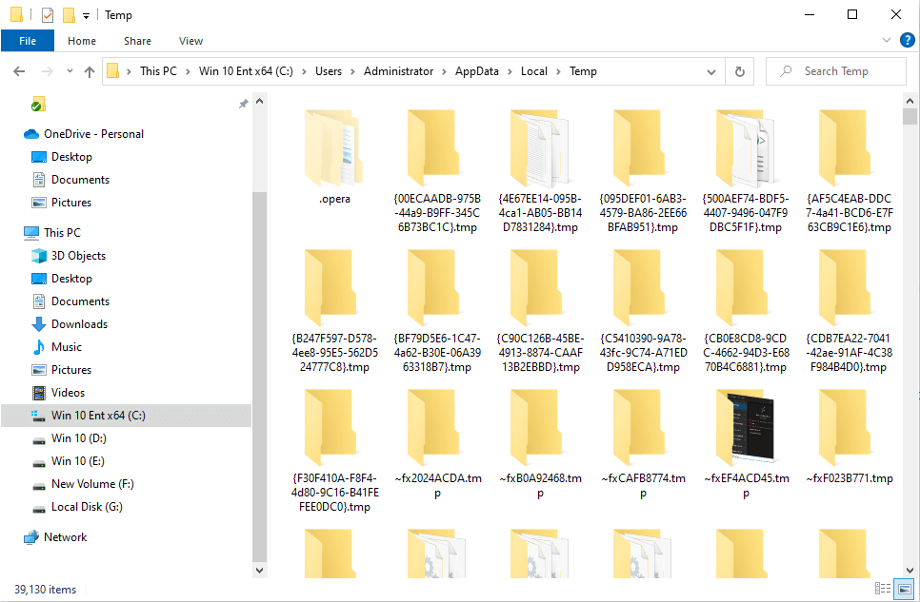Navigate to Users in address bar
Screen dimensions: 920x602
click(329, 71)
